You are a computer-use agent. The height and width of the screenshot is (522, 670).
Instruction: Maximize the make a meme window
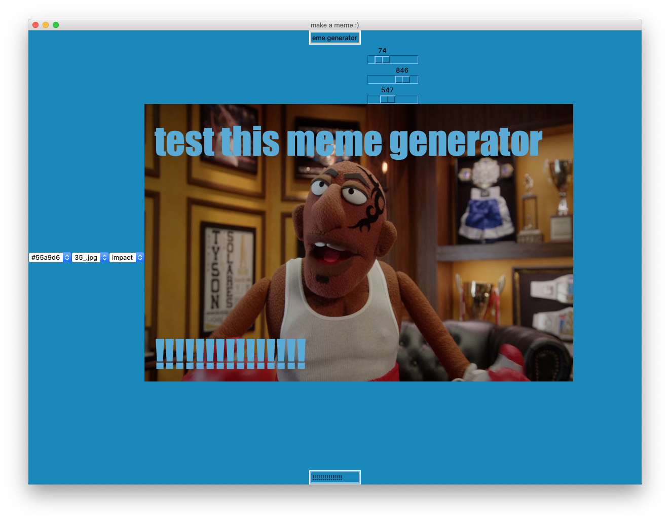pos(56,25)
